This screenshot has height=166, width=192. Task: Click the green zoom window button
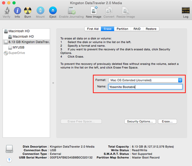pyautogui.click(x=14, y=3)
